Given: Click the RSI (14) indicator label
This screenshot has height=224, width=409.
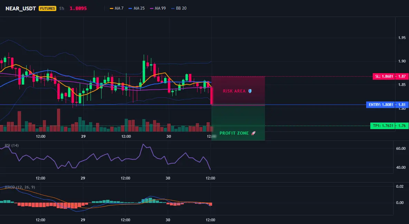Looking at the screenshot, I should [x=12, y=145].
